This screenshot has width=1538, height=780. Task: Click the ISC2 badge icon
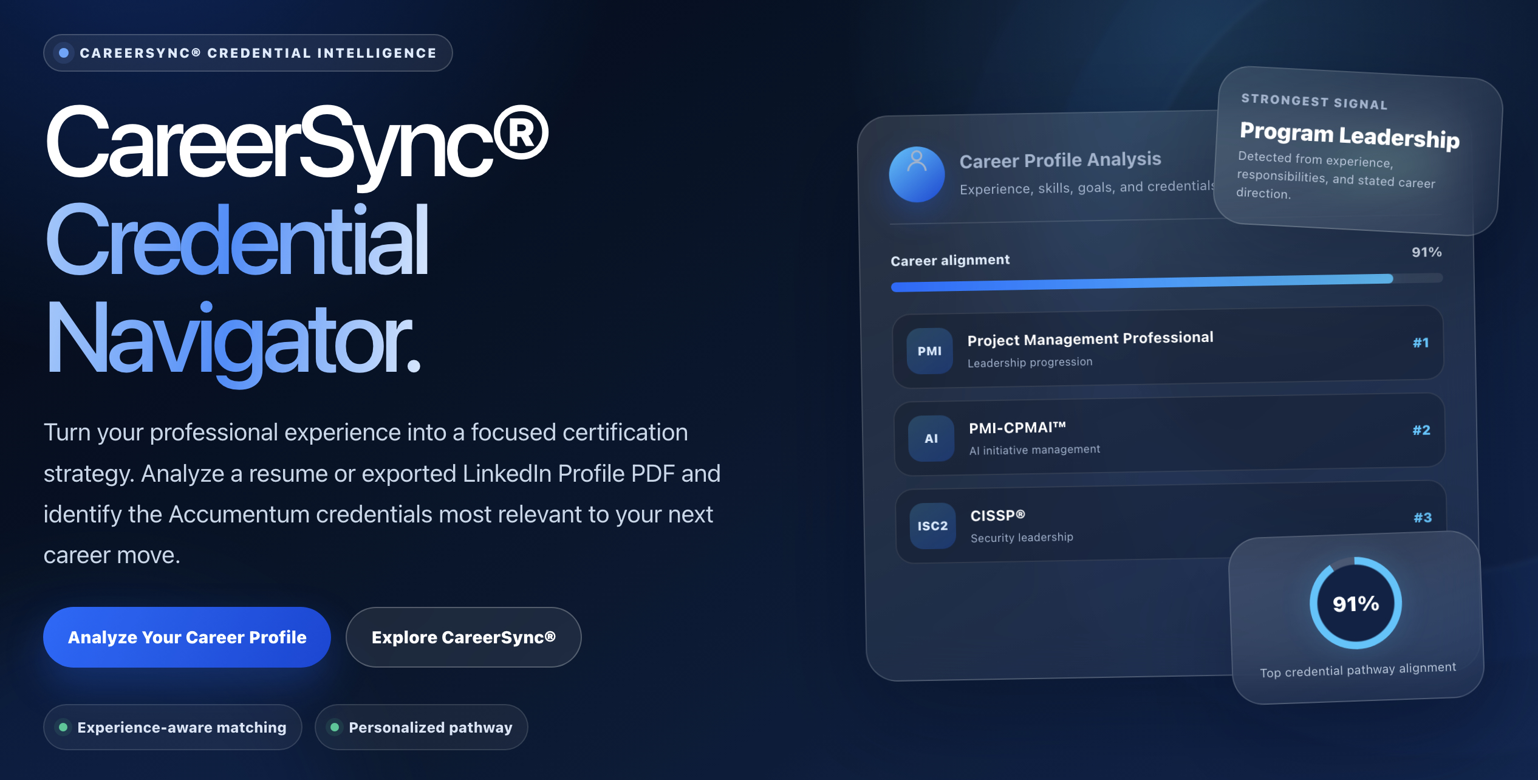932,526
